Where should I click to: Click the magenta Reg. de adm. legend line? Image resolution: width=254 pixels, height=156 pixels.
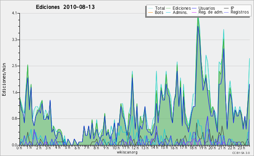[194, 12]
